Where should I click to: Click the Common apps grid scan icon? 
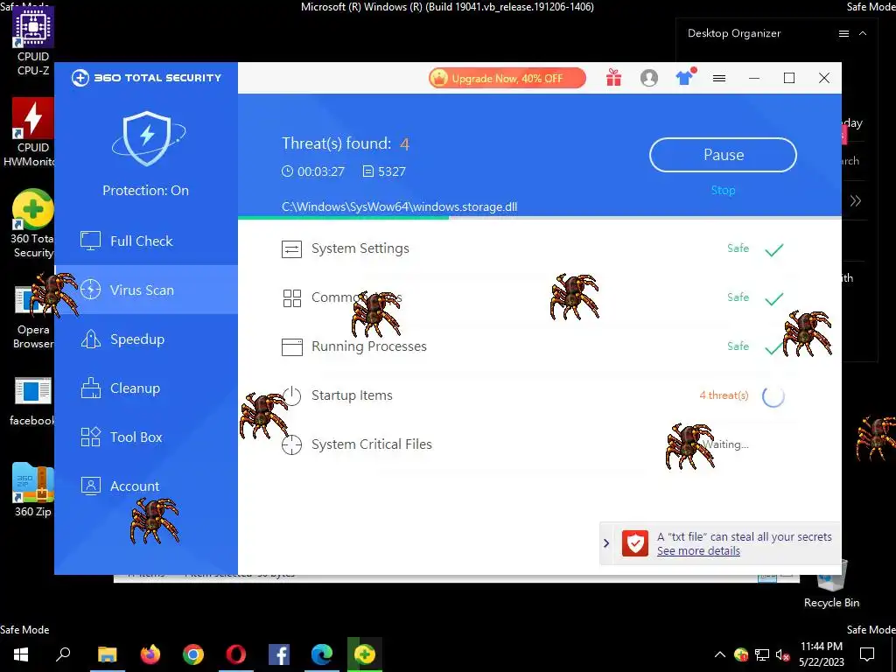[x=292, y=298]
